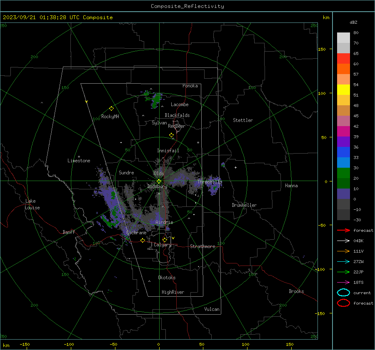Click the magenta 18TS arrow icon

(x=343, y=283)
